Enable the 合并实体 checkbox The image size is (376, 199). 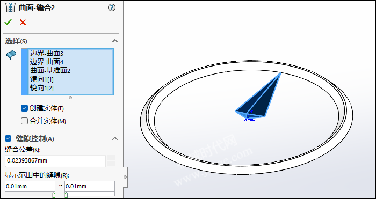click(x=25, y=121)
